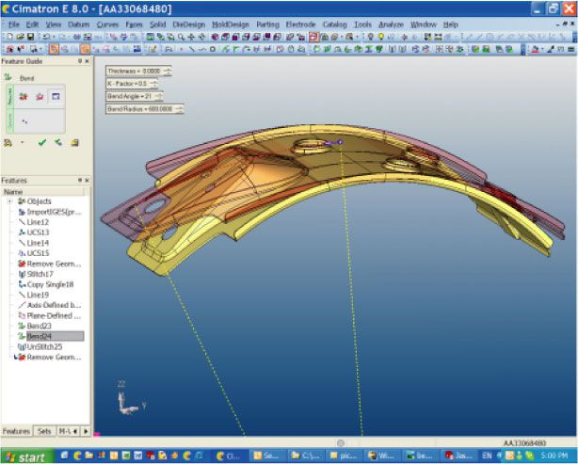This screenshot has height=464, width=578.
Task: Click the yellow light bulb icon
Action: 381,37
